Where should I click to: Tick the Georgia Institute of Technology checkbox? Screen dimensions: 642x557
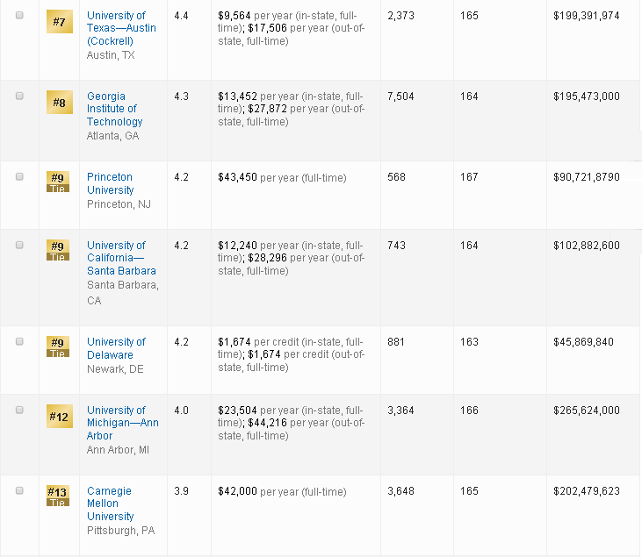(19, 96)
